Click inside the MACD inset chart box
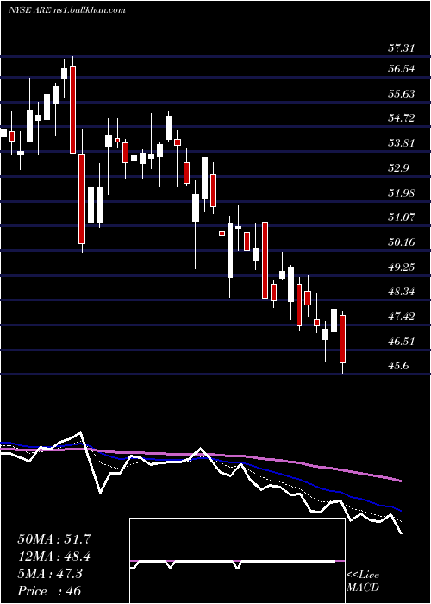 pyautogui.click(x=237, y=561)
